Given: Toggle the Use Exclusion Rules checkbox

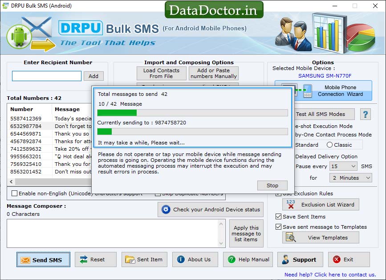Looking at the screenshot, I should [278, 194].
